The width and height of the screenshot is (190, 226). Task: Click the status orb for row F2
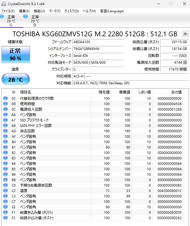click(5, 218)
